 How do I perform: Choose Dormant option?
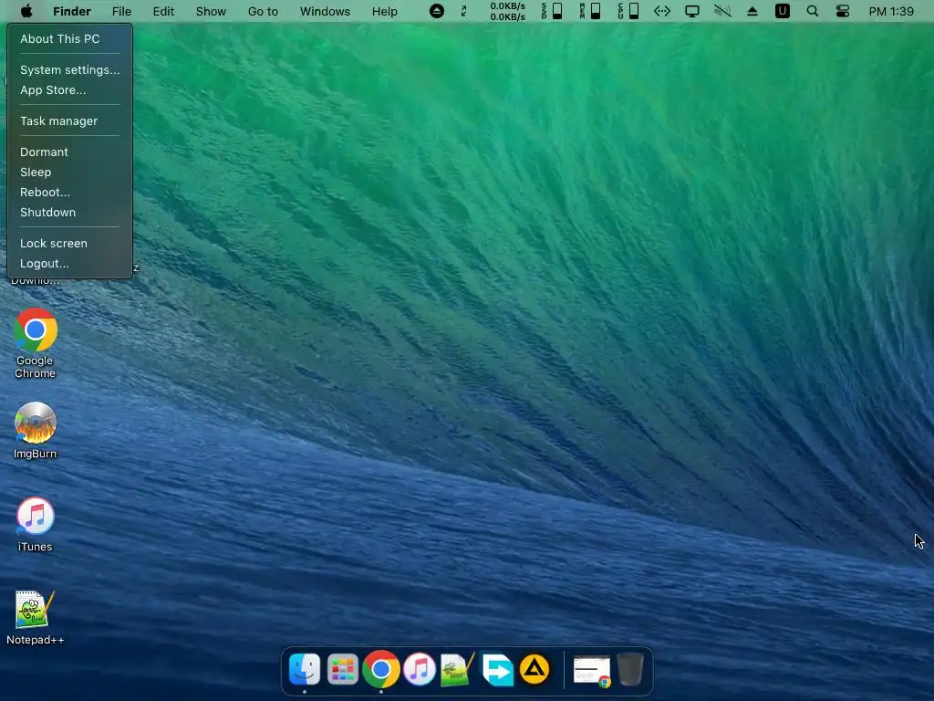click(x=69, y=152)
